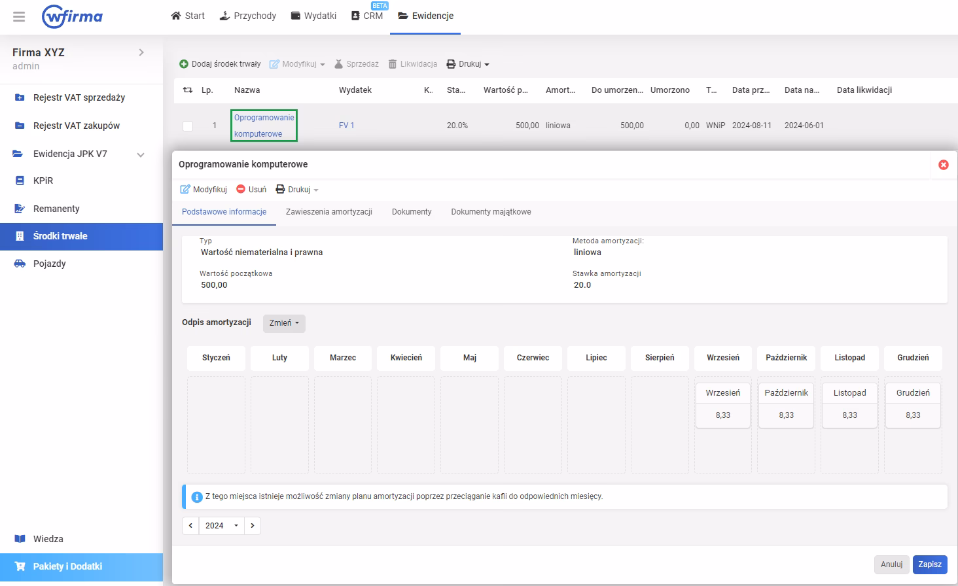Expand the Firma XYZ company chevron
The height and width of the screenshot is (586, 958).
point(141,52)
